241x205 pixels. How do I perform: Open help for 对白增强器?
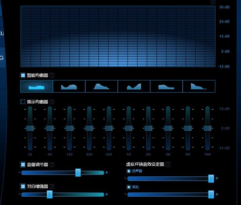coord(52,187)
